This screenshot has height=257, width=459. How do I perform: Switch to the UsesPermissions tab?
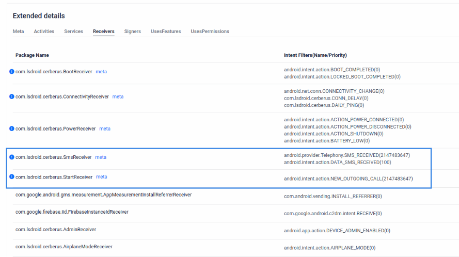pyautogui.click(x=210, y=31)
